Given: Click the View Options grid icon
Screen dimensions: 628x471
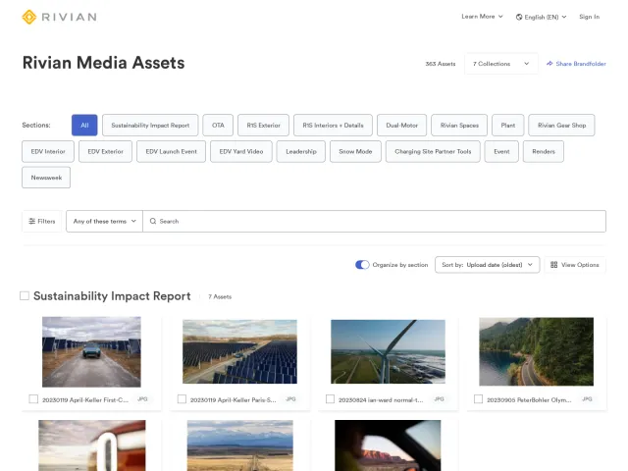Looking at the screenshot, I should (553, 265).
